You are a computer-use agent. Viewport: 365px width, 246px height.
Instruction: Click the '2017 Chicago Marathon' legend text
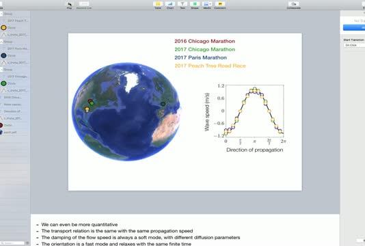click(x=204, y=49)
